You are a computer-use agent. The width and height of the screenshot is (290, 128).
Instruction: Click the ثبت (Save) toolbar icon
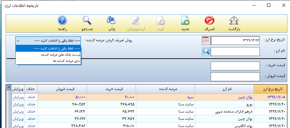tap(161, 21)
